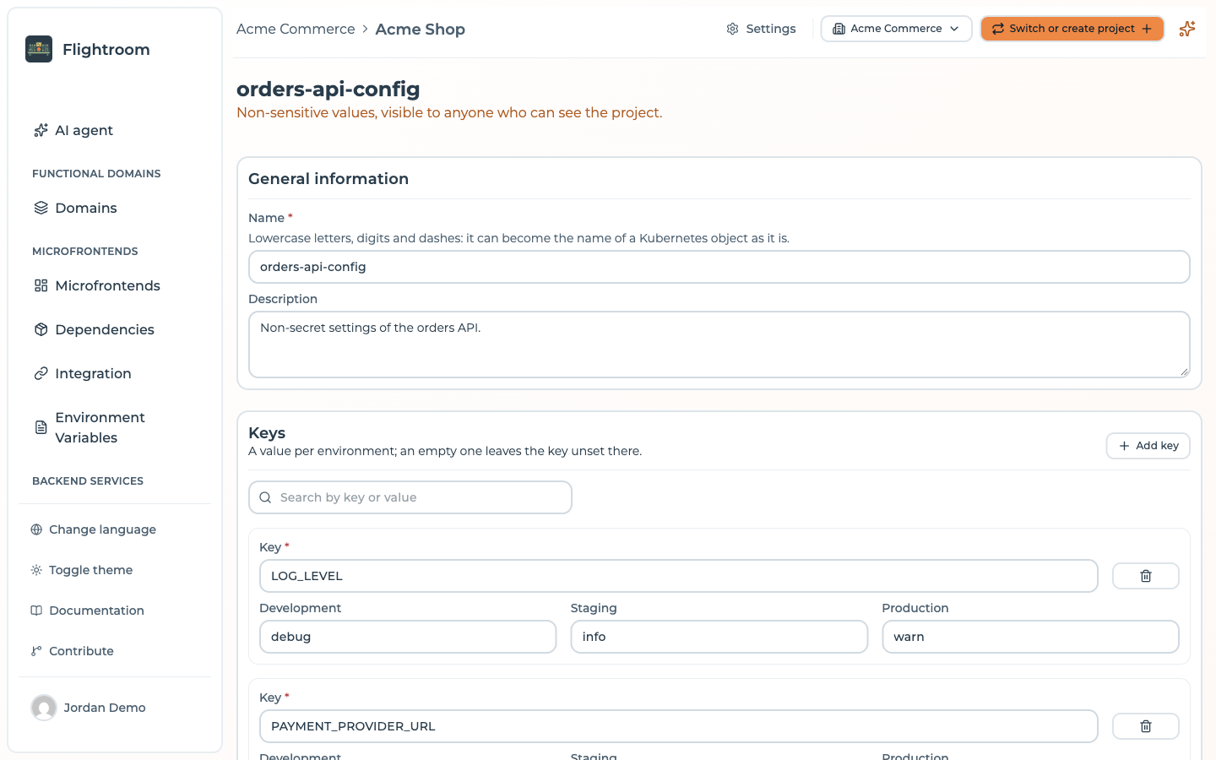Go to Domains in sidebar
This screenshot has height=760, width=1216.
tap(75, 208)
